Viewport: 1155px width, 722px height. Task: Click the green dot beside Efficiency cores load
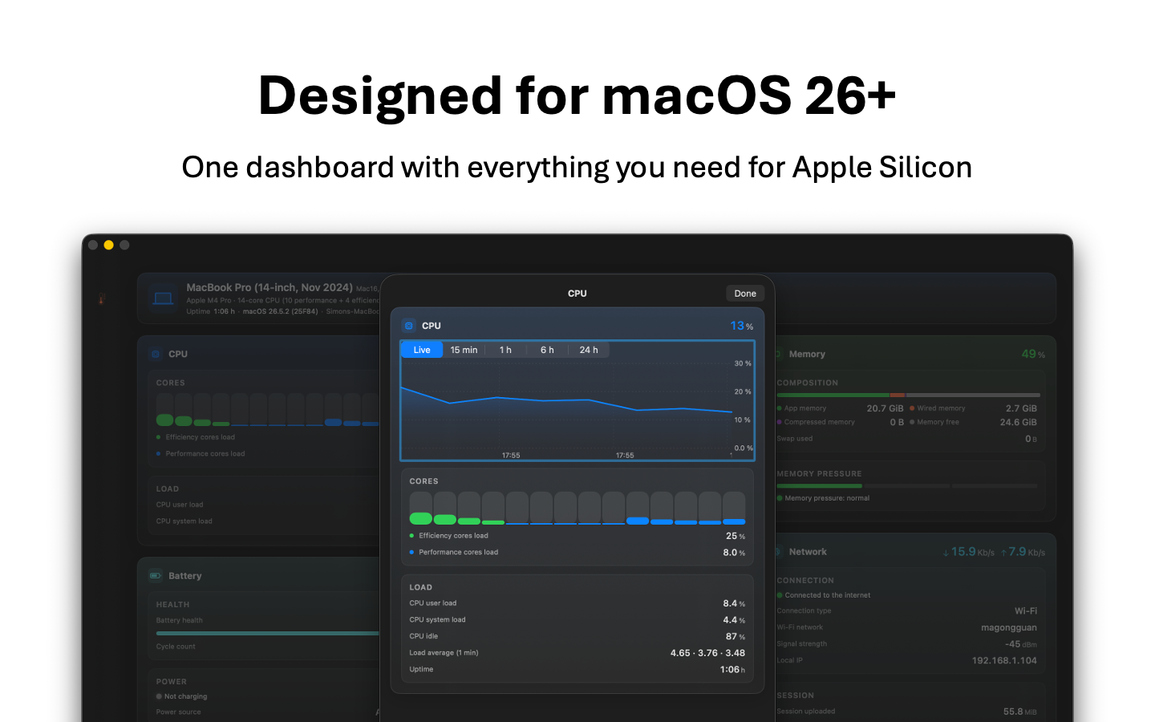411,536
